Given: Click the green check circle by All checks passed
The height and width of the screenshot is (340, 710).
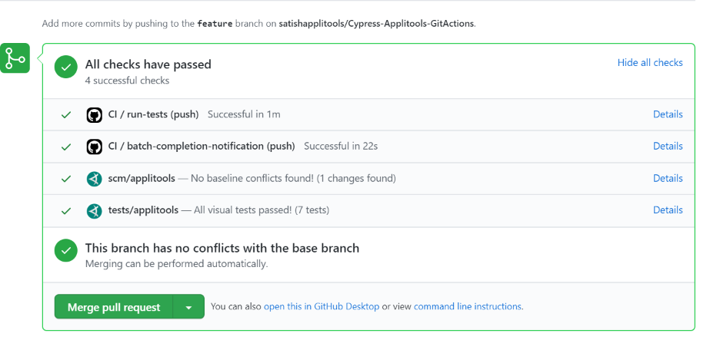Looking at the screenshot, I should pyautogui.click(x=66, y=68).
